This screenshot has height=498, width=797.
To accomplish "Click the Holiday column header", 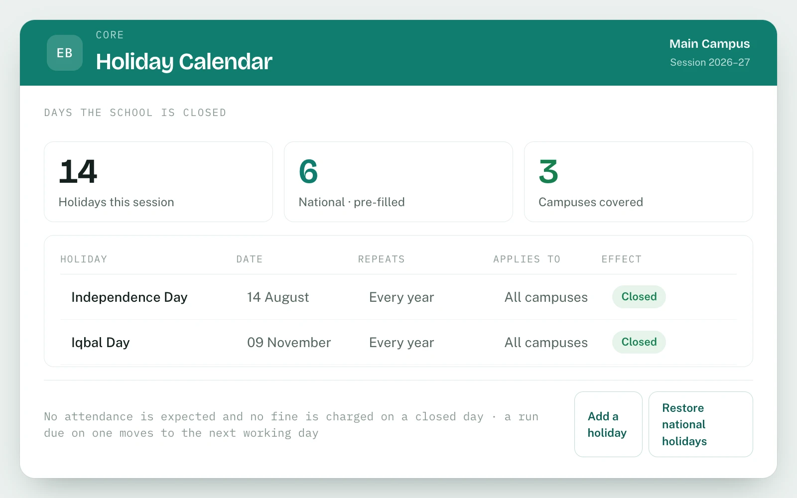I will click(x=84, y=259).
